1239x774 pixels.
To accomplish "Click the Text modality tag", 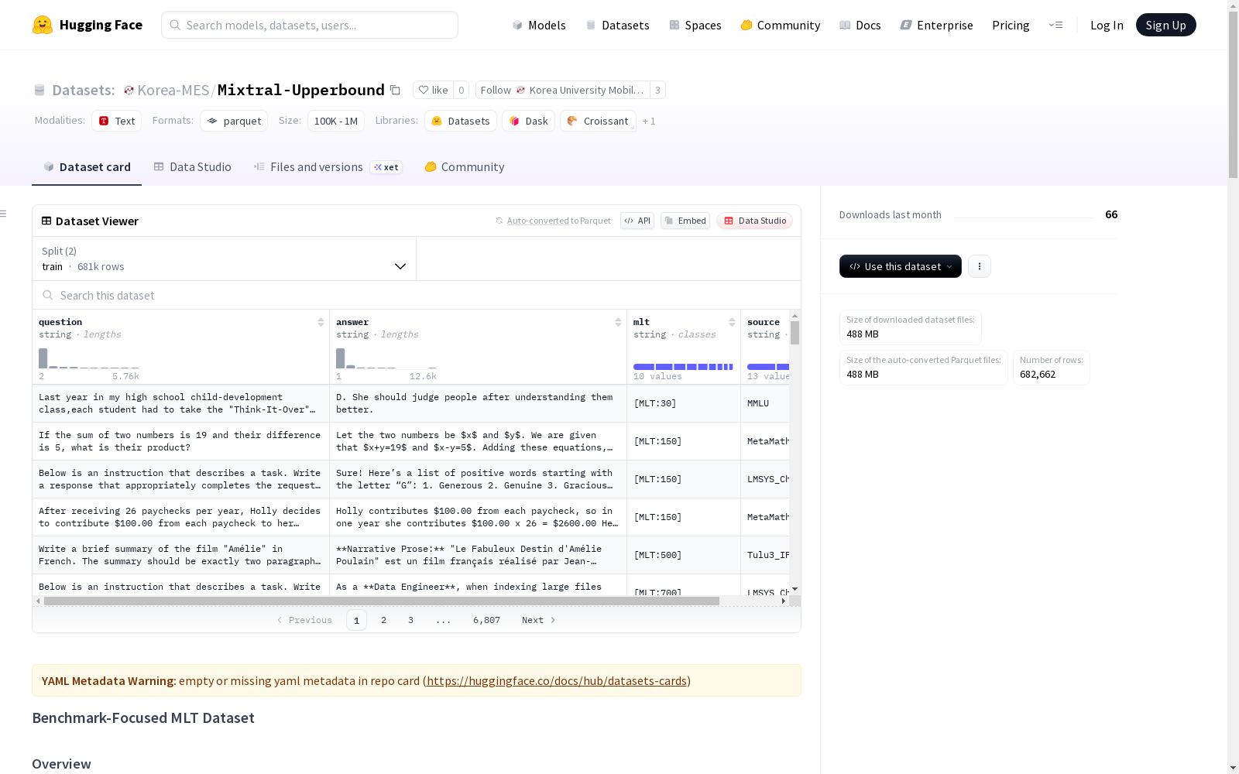I will [x=117, y=121].
